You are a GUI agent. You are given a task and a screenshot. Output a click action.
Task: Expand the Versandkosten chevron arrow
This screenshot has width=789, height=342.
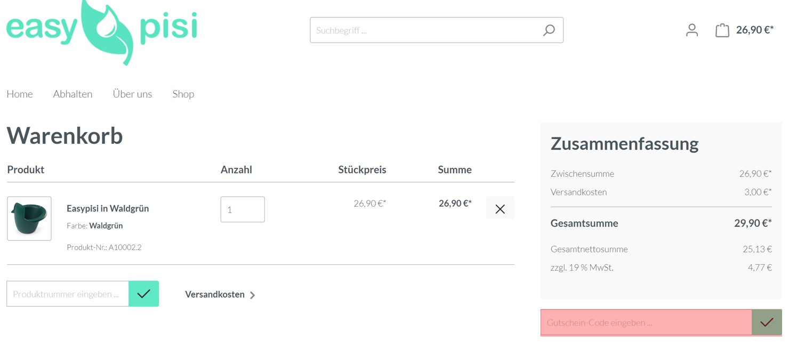253,295
